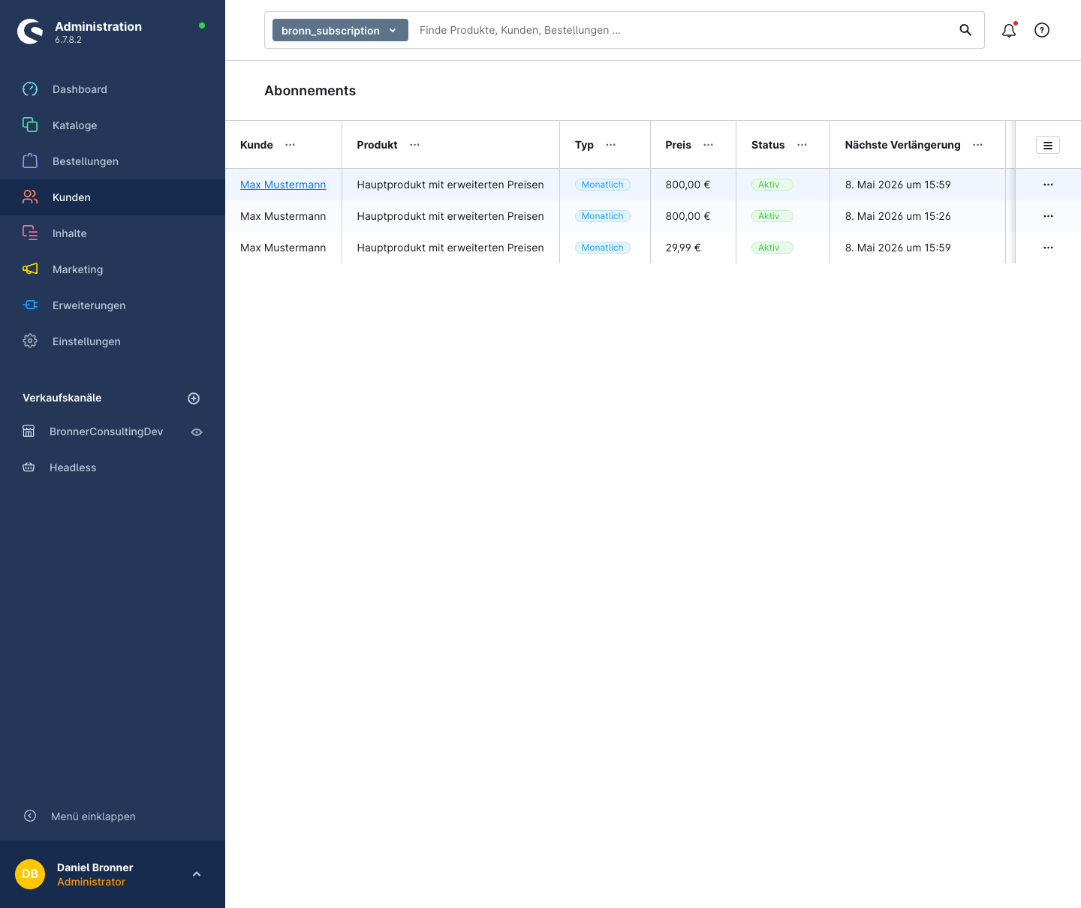
Task: Click the Einstellungen gear icon
Action: pos(30,341)
